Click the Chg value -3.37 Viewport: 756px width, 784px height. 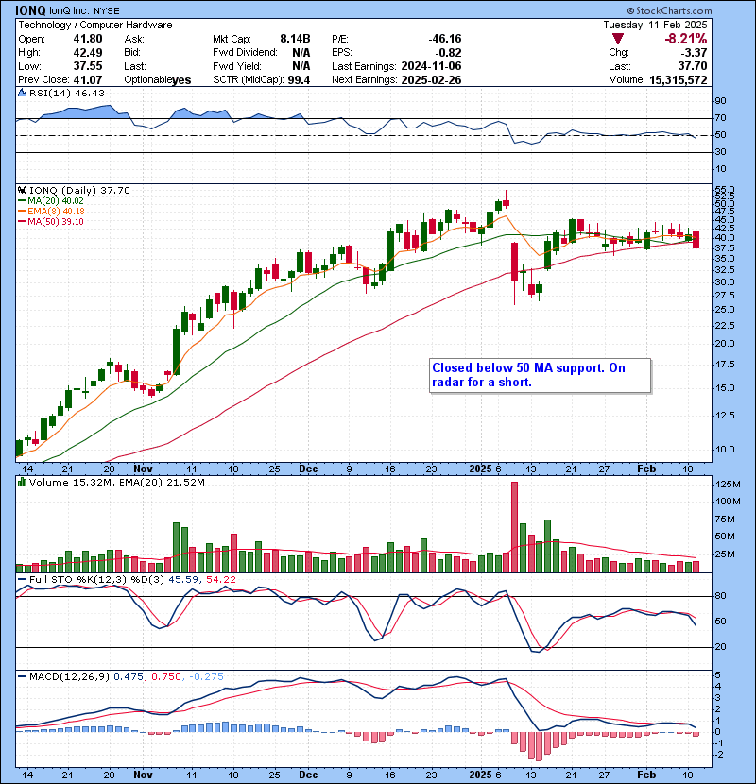tap(693, 53)
